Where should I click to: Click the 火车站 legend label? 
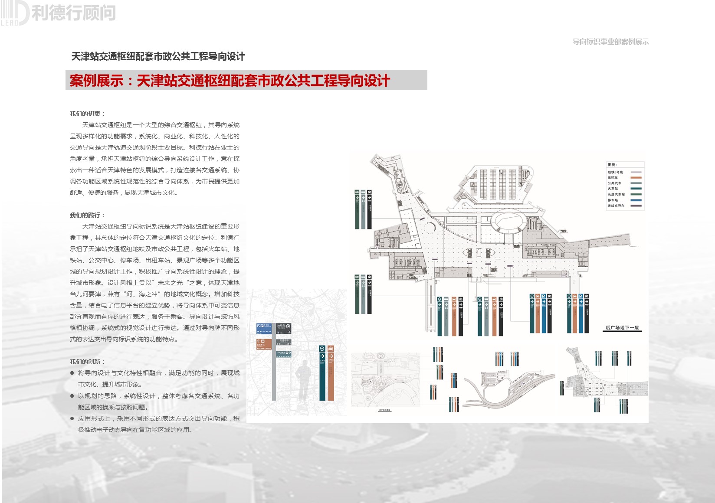click(613, 189)
